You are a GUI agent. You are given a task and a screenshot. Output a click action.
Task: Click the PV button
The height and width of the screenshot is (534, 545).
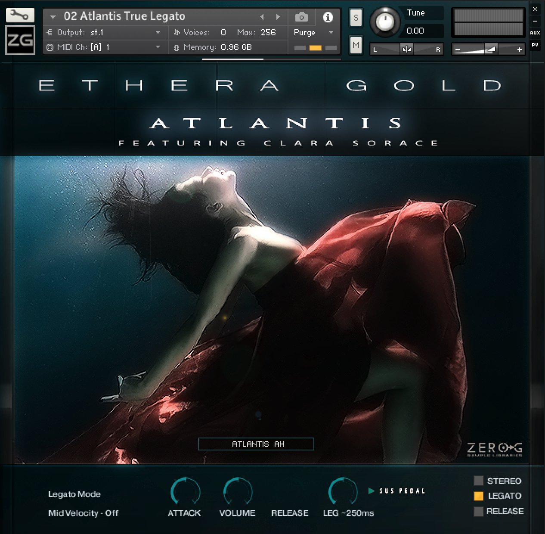[535, 44]
